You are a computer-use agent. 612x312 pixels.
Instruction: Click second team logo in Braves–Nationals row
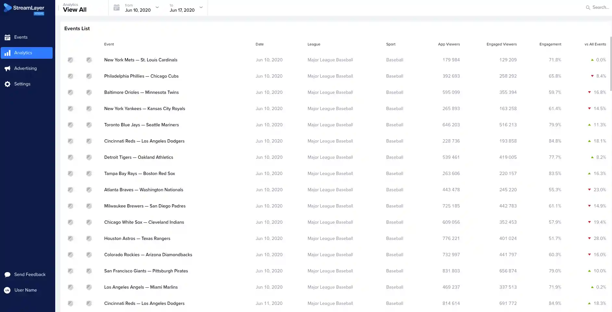pos(89,190)
